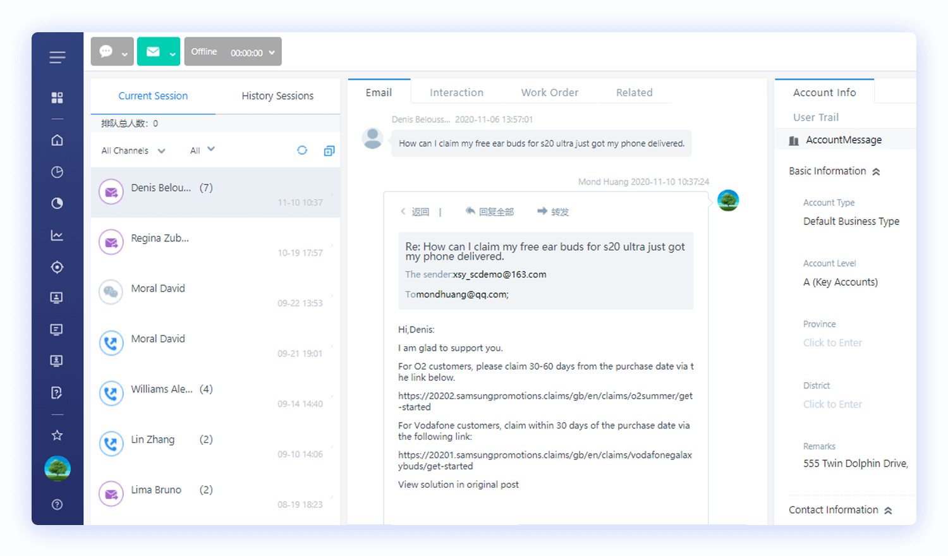Viewport: 948px width, 556px height.
Task: Select Moral David chat session dated 09-22
Action: [216, 294]
